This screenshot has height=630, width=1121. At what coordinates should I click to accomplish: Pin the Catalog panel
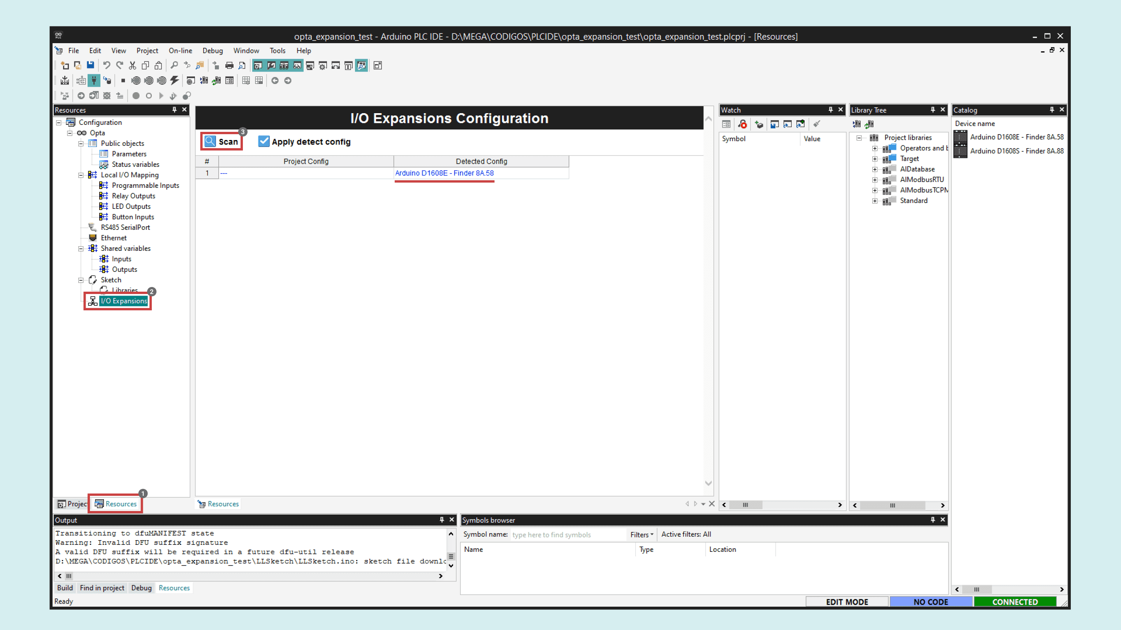[x=1051, y=110]
